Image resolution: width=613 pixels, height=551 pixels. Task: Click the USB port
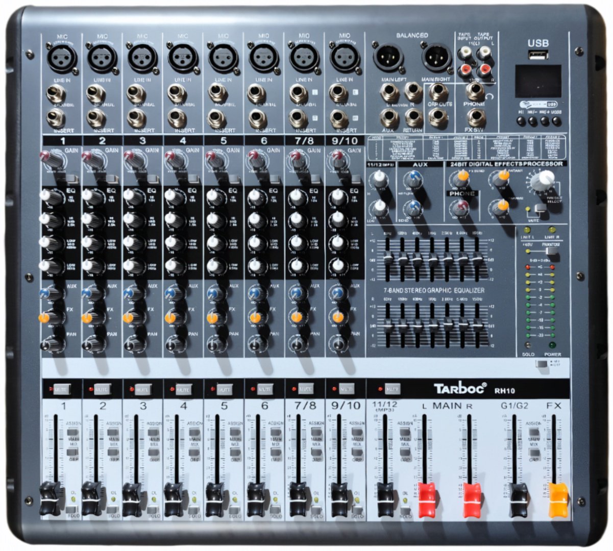(x=538, y=55)
